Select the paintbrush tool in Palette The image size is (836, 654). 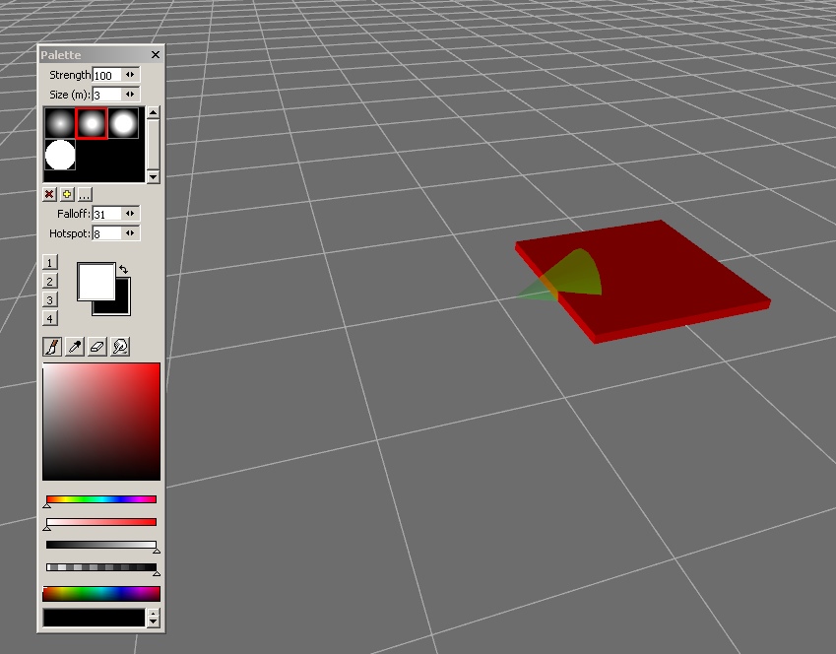(x=52, y=347)
